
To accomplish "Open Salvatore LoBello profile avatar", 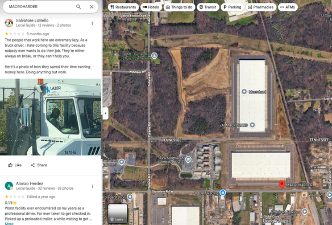I will [x=9, y=23].
